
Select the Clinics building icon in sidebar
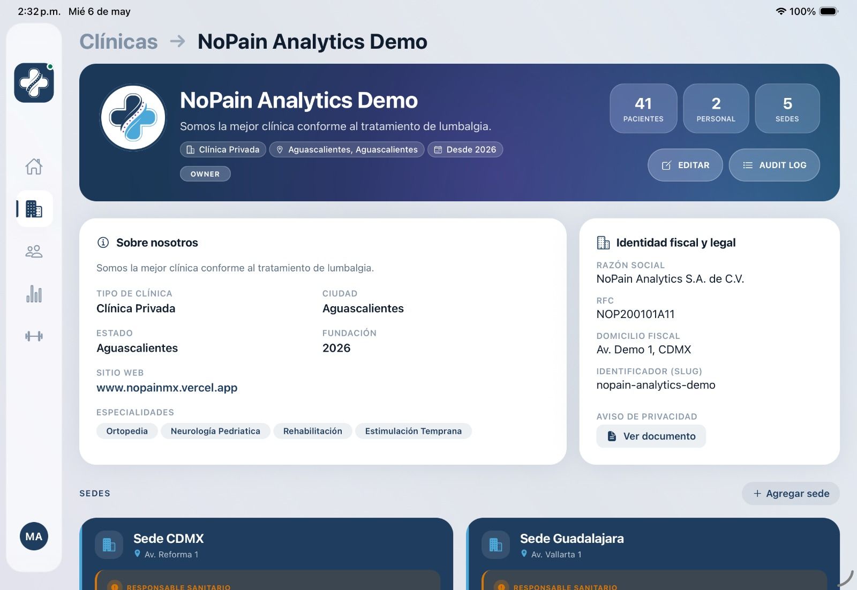(34, 209)
